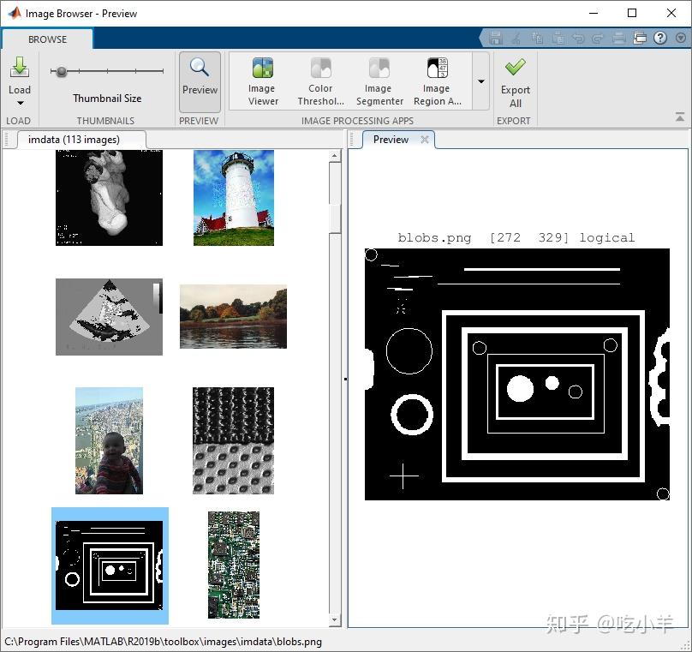This screenshot has width=692, height=652.
Task: Open the Image Viewer app
Action: [x=263, y=81]
